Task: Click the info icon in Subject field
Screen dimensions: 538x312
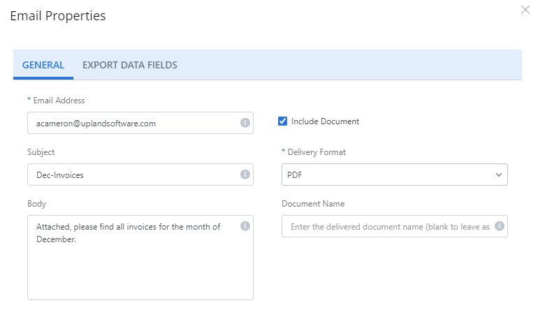Action: click(245, 174)
